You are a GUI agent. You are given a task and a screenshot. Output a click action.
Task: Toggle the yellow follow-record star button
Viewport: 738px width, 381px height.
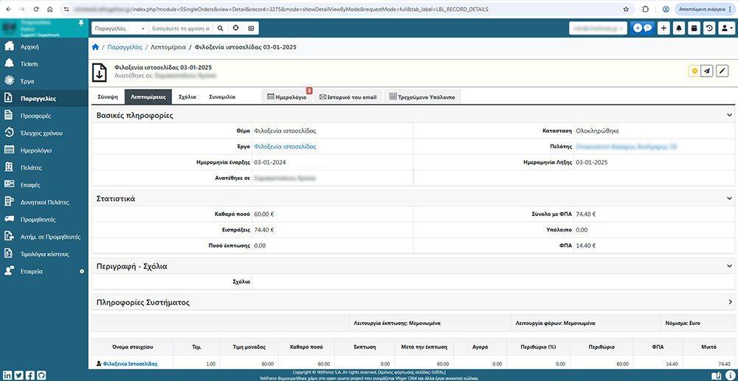(694, 71)
